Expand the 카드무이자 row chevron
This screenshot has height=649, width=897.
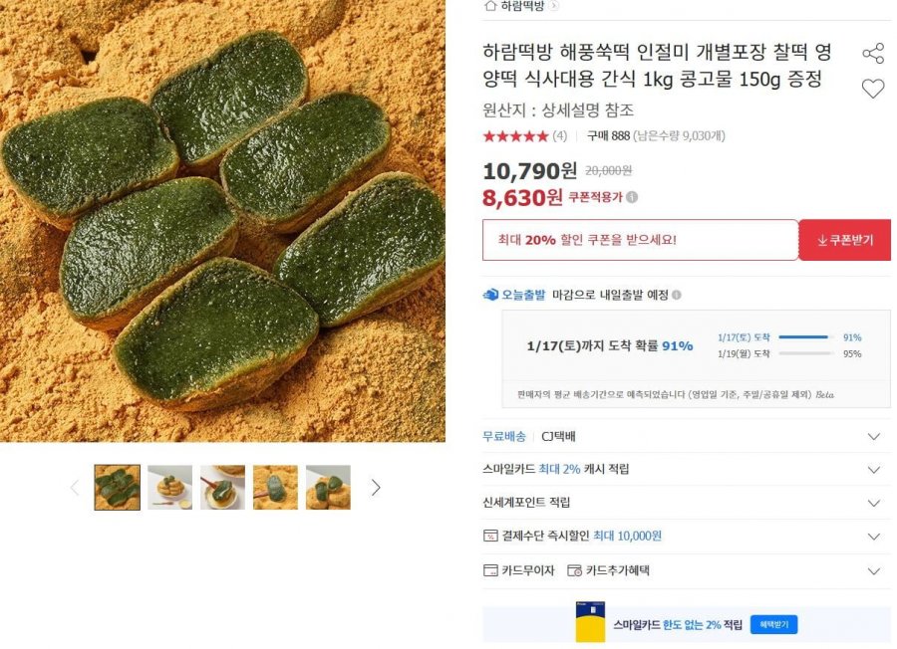(x=874, y=571)
